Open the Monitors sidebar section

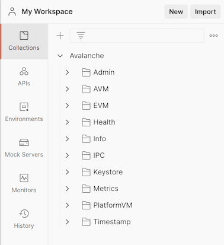point(24,184)
